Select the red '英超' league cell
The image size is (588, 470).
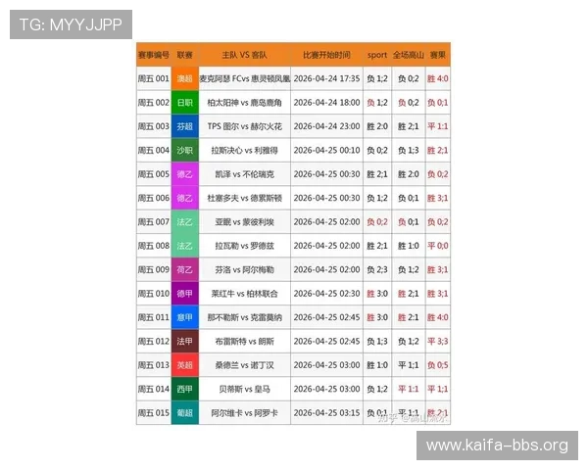pyautogui.click(x=185, y=365)
